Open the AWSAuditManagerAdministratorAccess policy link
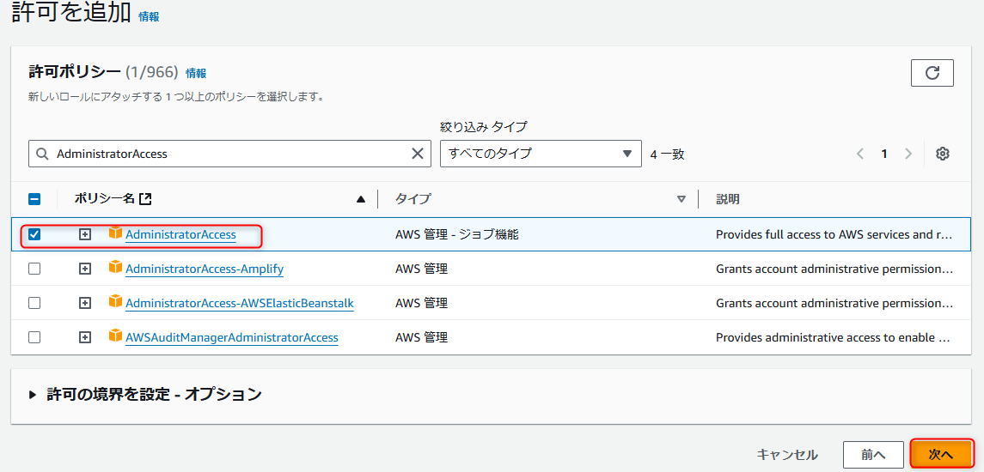Image resolution: width=984 pixels, height=472 pixels. [x=232, y=337]
